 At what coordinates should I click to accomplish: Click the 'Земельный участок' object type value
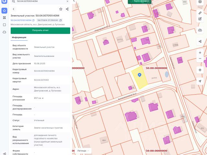coord(44,47)
